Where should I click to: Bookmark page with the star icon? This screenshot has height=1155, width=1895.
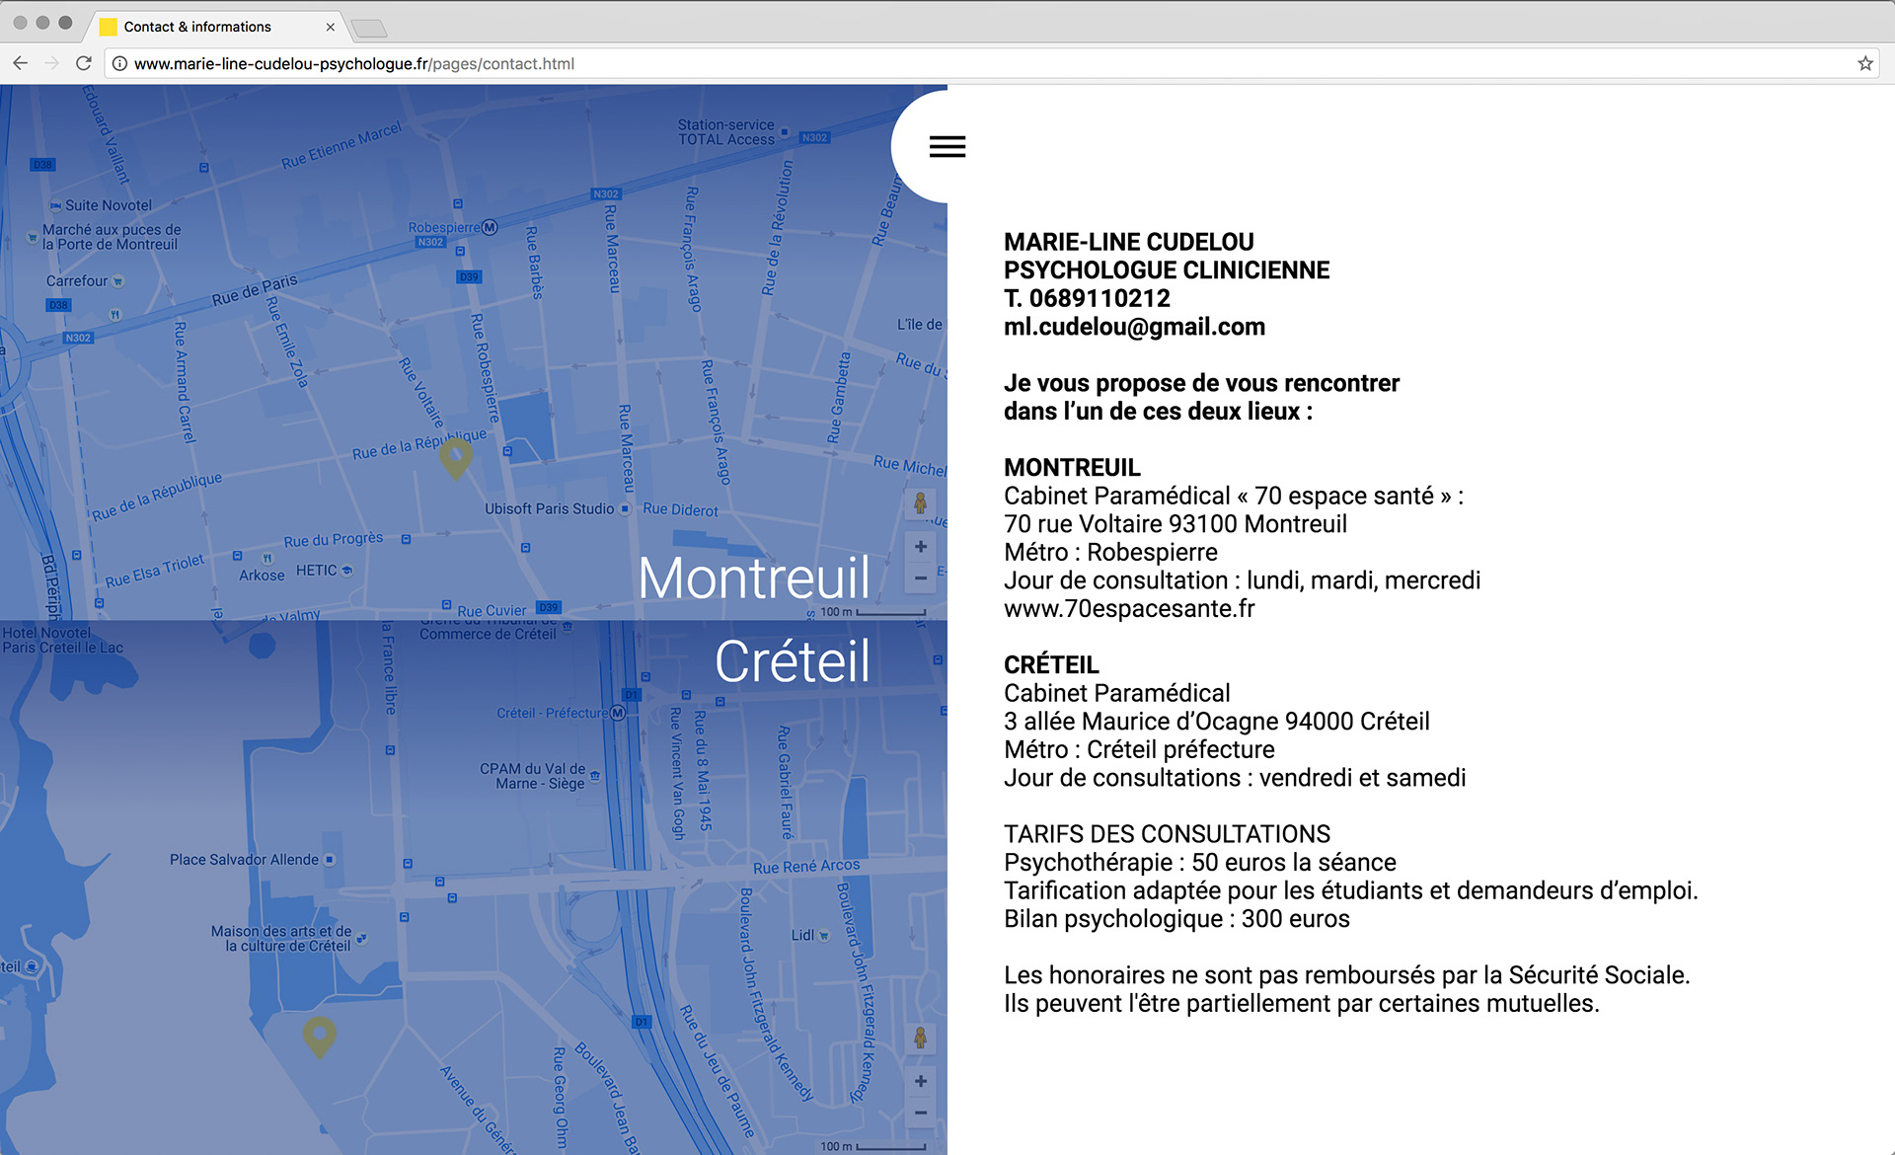1864,63
